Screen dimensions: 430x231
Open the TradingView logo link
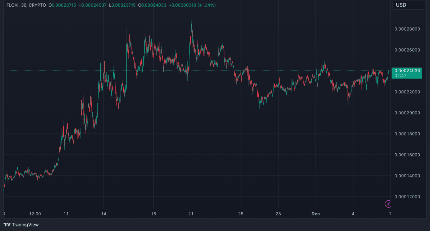coord(21,225)
